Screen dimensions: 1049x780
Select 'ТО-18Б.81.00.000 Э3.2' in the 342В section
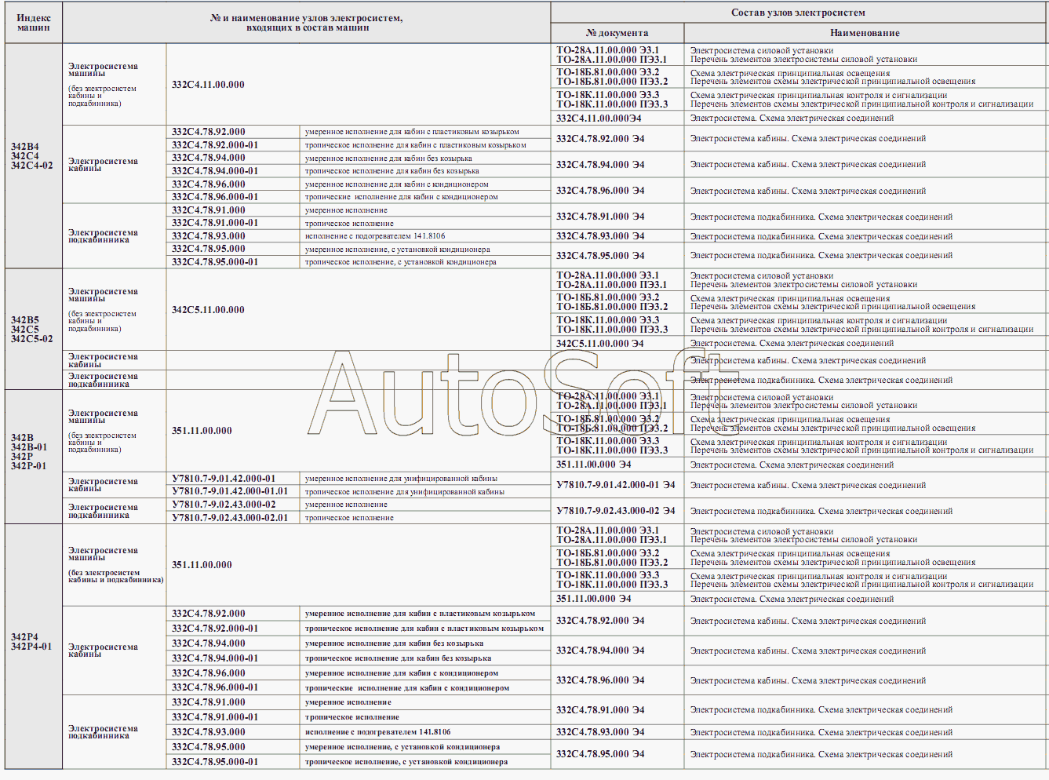(x=608, y=419)
